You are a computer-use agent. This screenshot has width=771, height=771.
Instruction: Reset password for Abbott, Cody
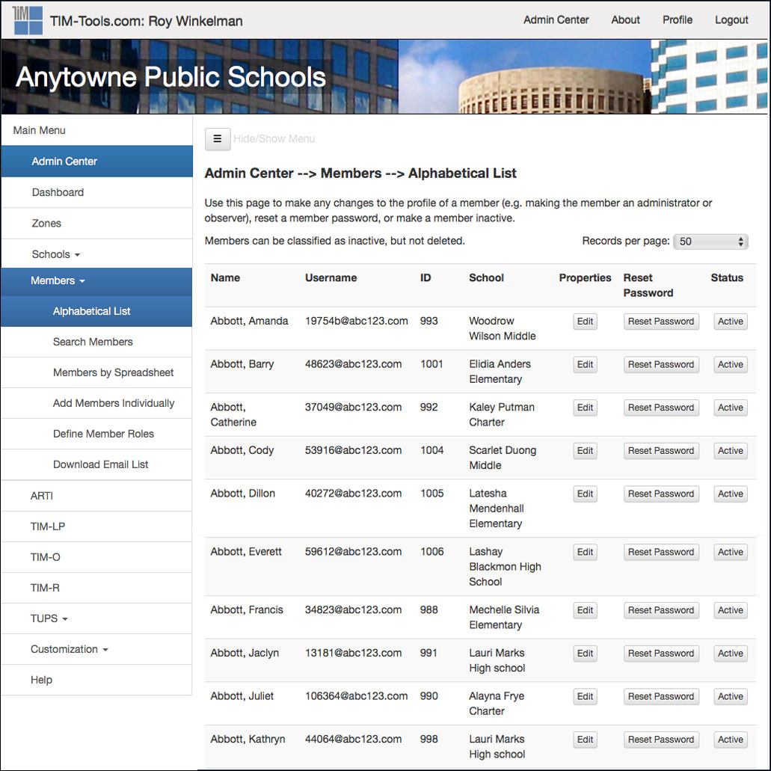pos(661,451)
